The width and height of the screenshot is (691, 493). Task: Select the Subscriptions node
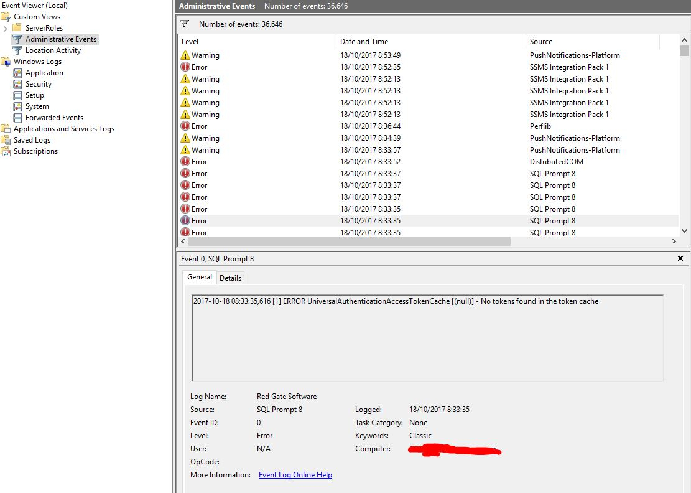tap(35, 151)
